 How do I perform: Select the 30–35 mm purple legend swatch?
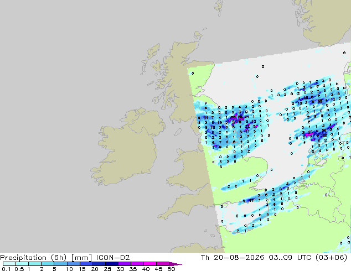coord(124,264)
